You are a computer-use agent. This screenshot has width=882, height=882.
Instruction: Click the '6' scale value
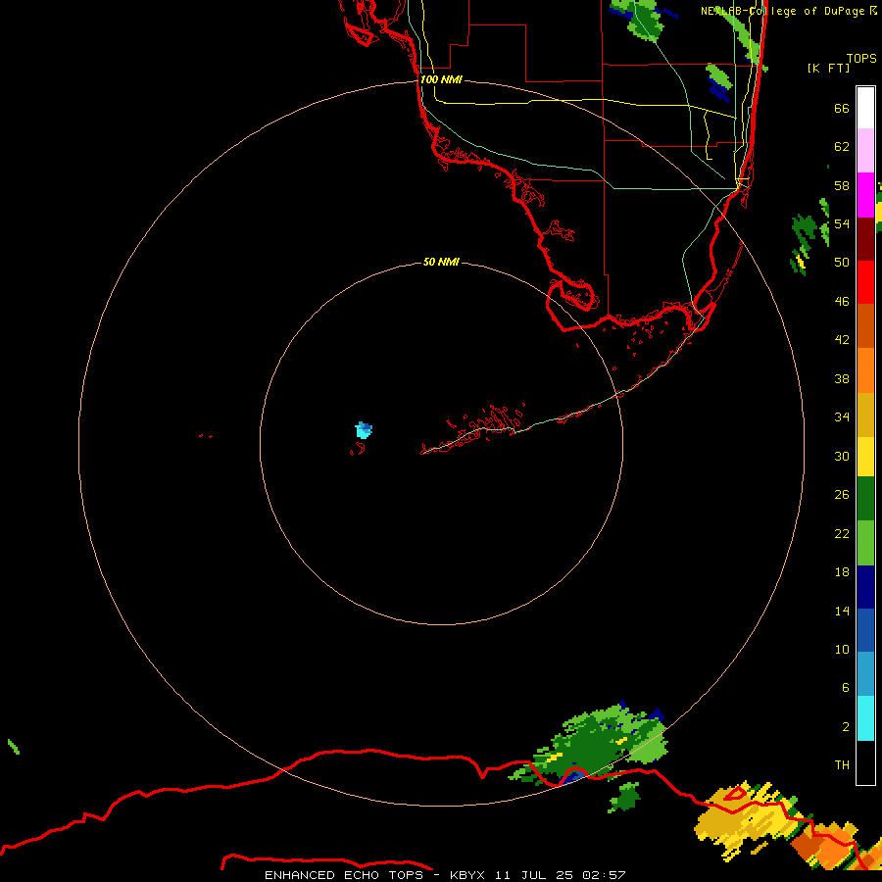tap(845, 687)
